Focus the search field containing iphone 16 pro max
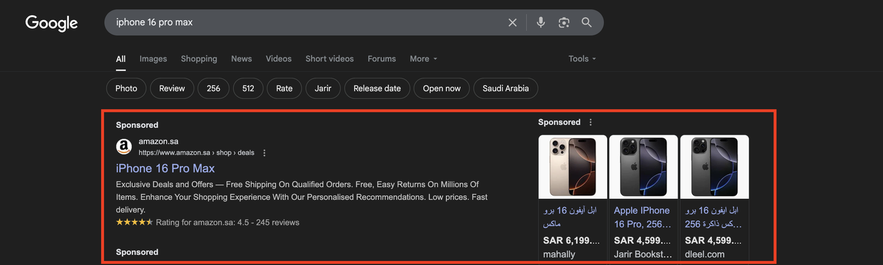 coord(307,23)
